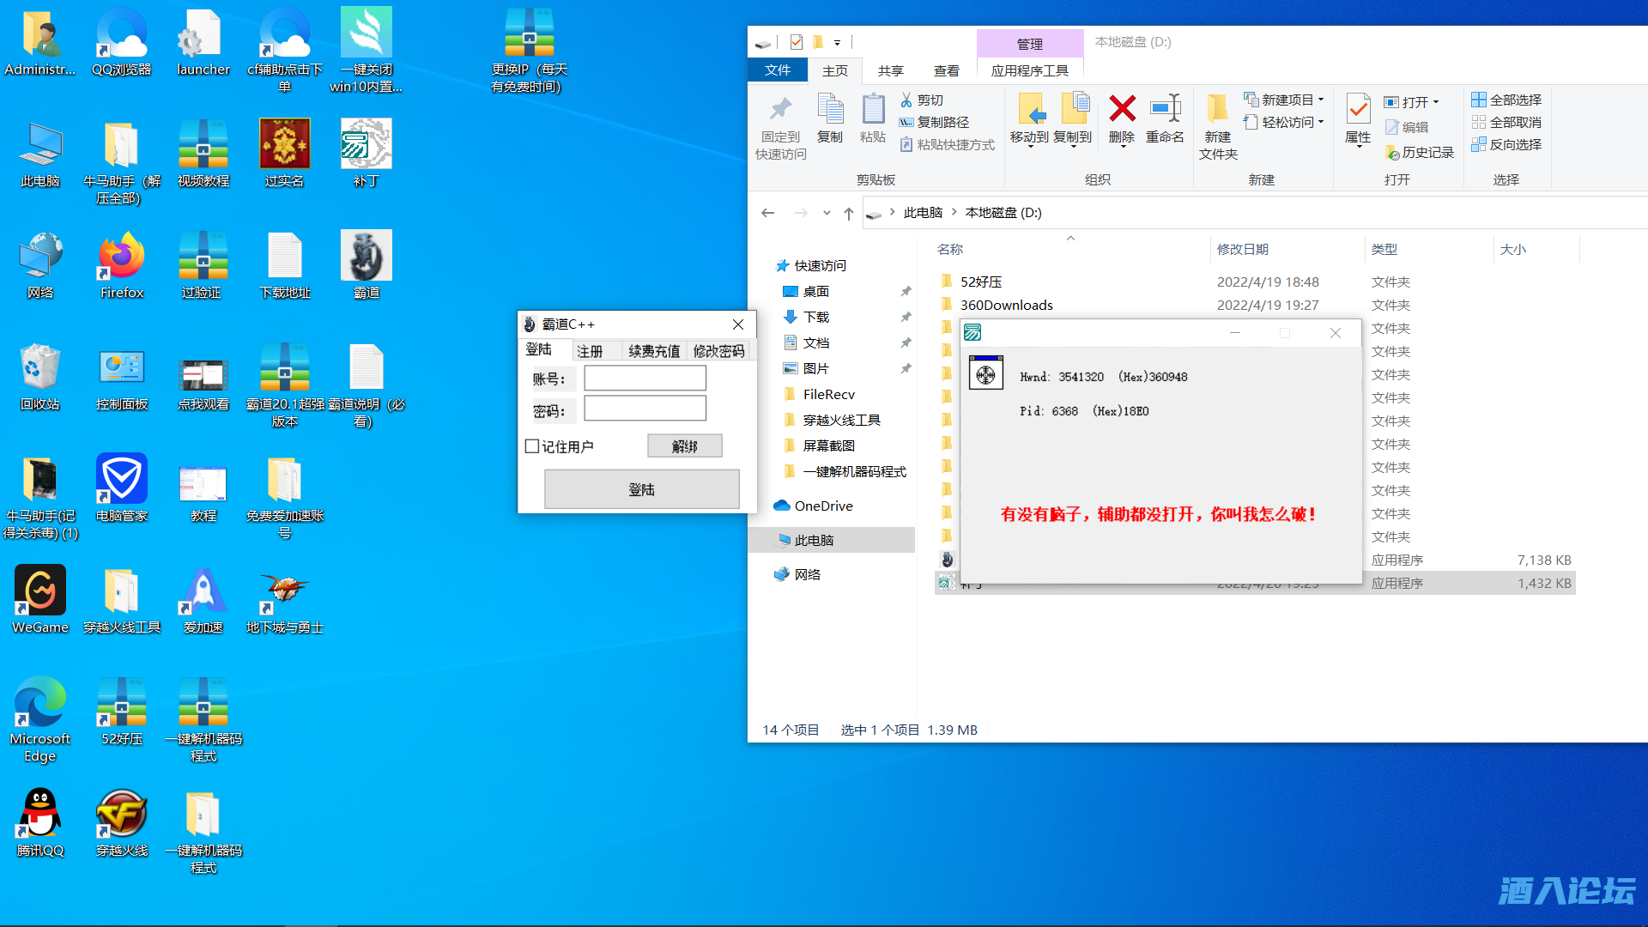
Task: Click 固定到快速访问 pin icon
Action: coord(780,109)
